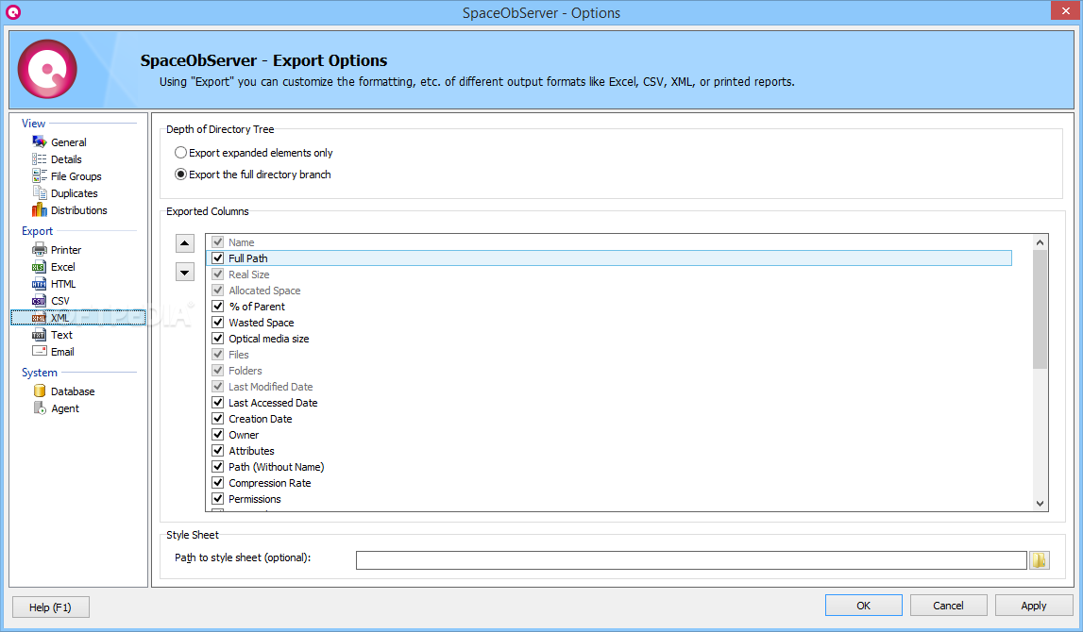
Task: Select the Last Modified Date row
Action: click(608, 387)
